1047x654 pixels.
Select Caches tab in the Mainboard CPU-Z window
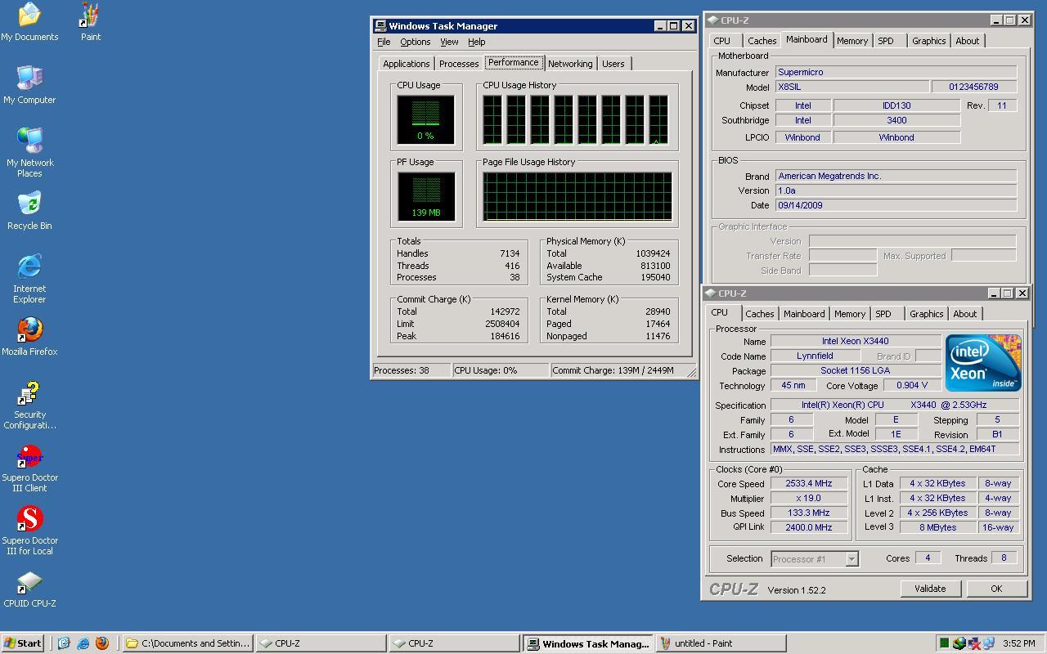(762, 41)
